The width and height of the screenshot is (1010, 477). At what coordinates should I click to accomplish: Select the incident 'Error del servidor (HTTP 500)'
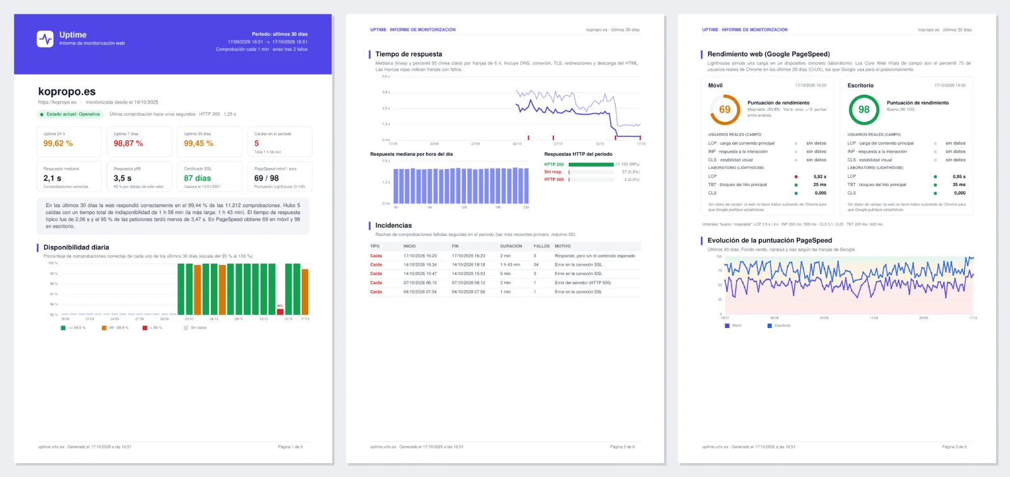[505, 283]
